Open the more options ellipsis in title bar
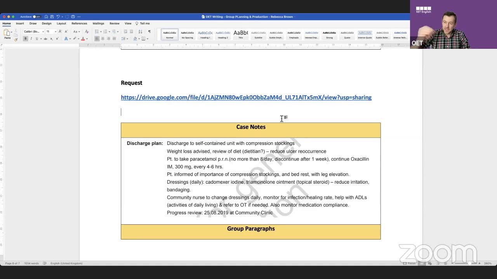The height and width of the screenshot is (279, 497). pos(79,17)
